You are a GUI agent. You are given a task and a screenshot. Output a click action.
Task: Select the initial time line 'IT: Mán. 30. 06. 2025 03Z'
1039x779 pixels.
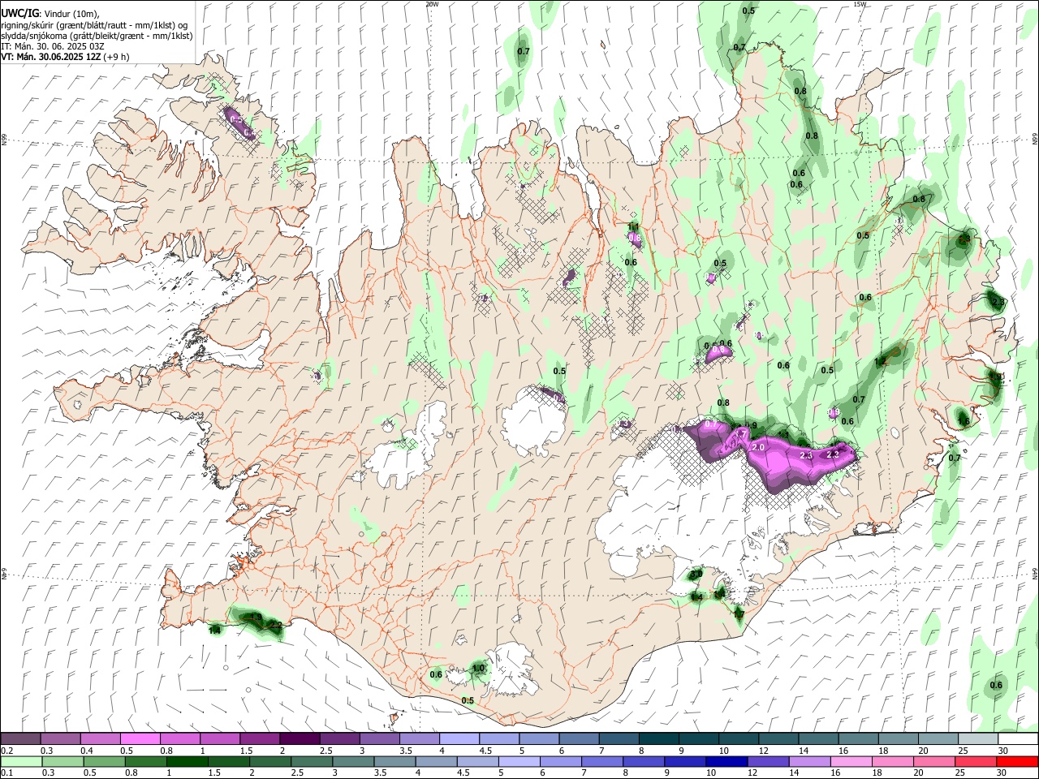pos(51,46)
